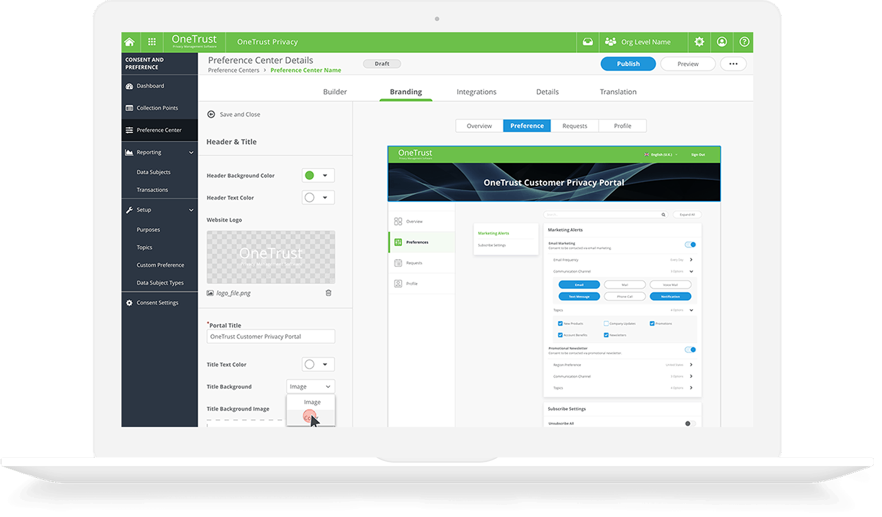Open the Title Background dropdown
This screenshot has width=882, height=517.
click(x=311, y=387)
